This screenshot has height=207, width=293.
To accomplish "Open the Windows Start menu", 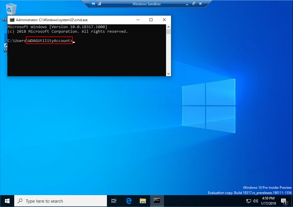I will [7, 201].
